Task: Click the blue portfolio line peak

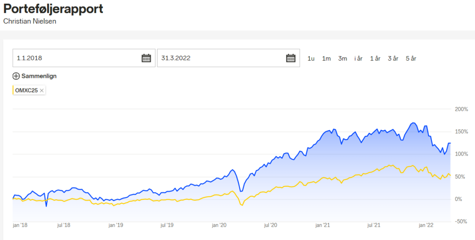Action: click(413, 123)
